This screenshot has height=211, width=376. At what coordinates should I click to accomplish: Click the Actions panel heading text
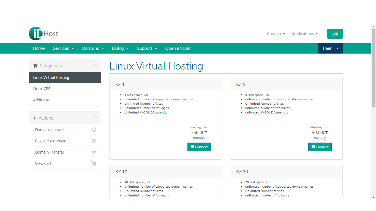pyautogui.click(x=46, y=118)
